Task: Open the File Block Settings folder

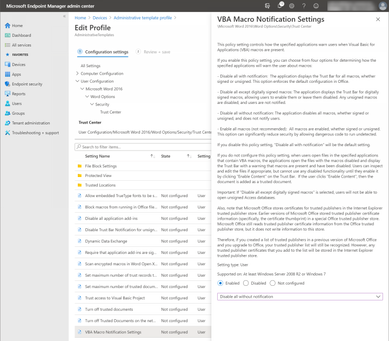Action: pos(100,166)
